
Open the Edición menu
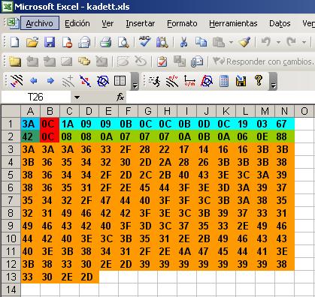(77, 23)
